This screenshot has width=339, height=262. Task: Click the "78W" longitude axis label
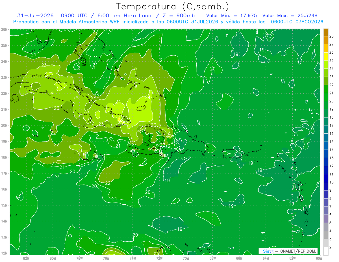point(79,258)
